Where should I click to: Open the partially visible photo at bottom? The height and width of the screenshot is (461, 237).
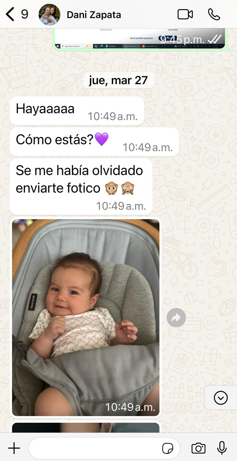coord(86,428)
